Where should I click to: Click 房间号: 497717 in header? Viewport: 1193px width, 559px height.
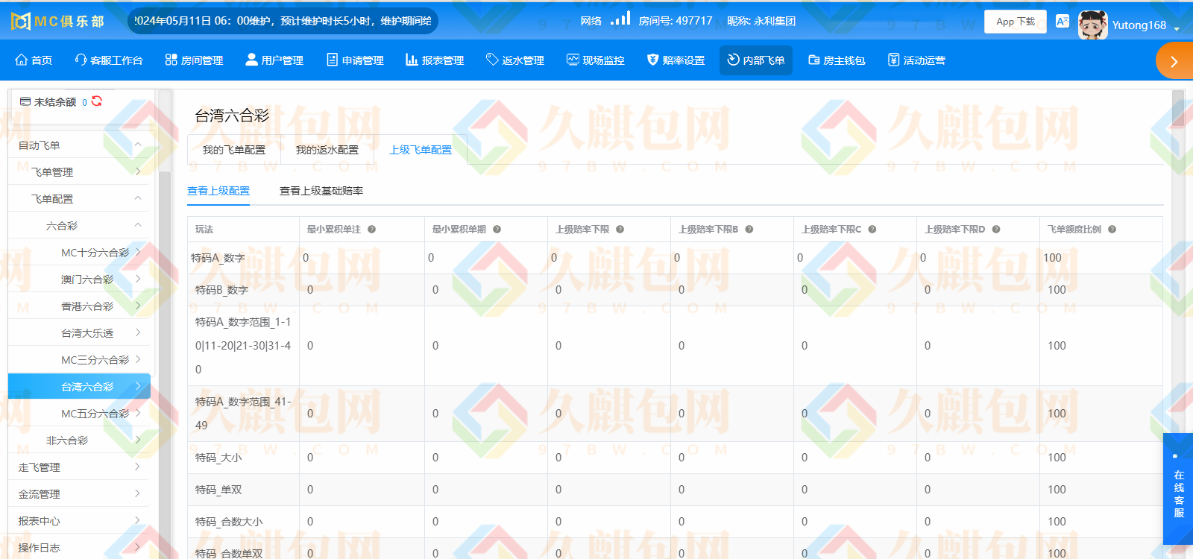[676, 21]
